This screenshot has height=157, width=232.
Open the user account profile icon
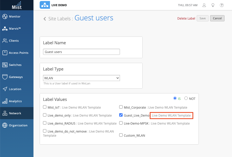[x=204, y=5]
